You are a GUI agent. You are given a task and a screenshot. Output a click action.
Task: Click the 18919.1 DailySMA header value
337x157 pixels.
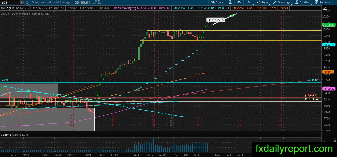(283, 8)
